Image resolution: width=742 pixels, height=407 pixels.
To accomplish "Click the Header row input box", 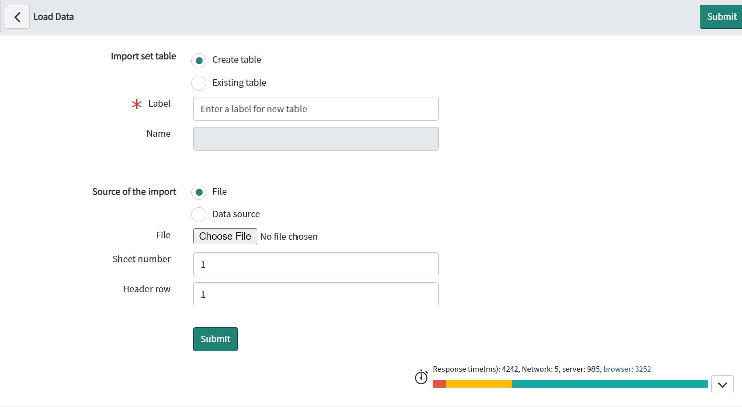I will point(316,294).
